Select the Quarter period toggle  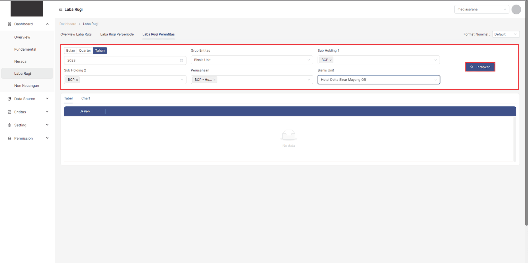(85, 51)
